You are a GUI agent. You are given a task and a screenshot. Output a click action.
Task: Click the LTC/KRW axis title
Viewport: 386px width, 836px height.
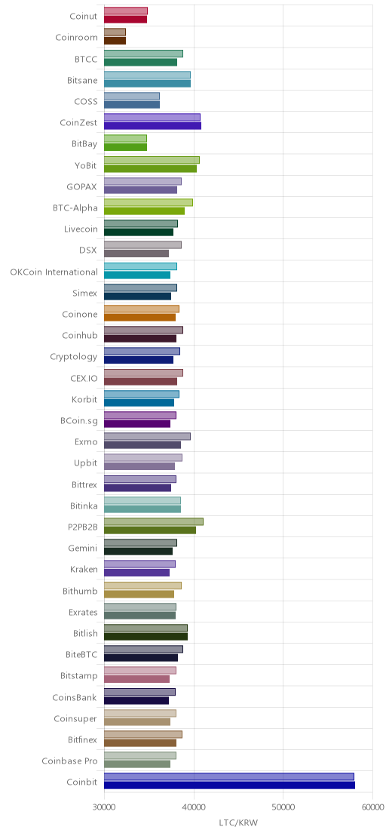click(238, 822)
